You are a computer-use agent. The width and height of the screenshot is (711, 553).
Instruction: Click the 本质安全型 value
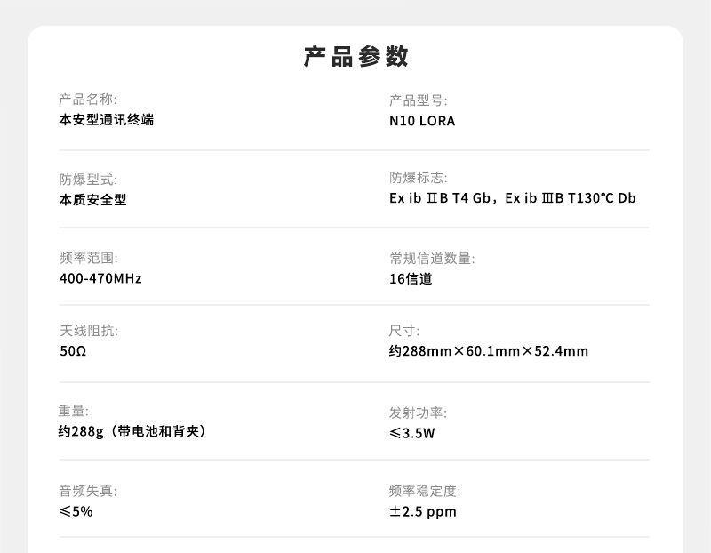[x=92, y=199]
